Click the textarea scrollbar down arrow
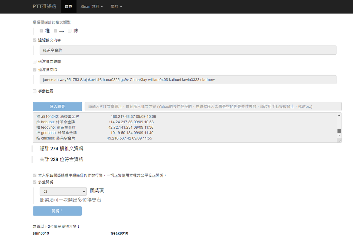Image resolution: width=353 pixels, height=240 pixels. pos(339,135)
